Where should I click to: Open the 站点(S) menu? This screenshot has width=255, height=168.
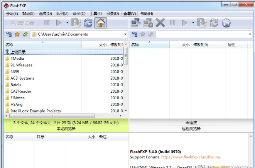coord(29,14)
